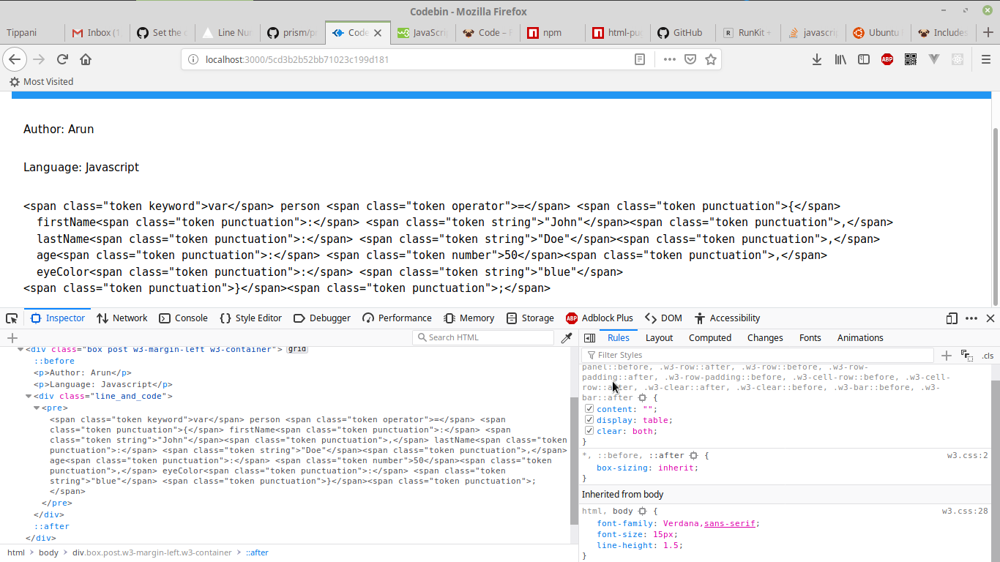Image resolution: width=1000 pixels, height=562 pixels.
Task: Toggle pseudo-class panel icon
Action: tap(966, 355)
